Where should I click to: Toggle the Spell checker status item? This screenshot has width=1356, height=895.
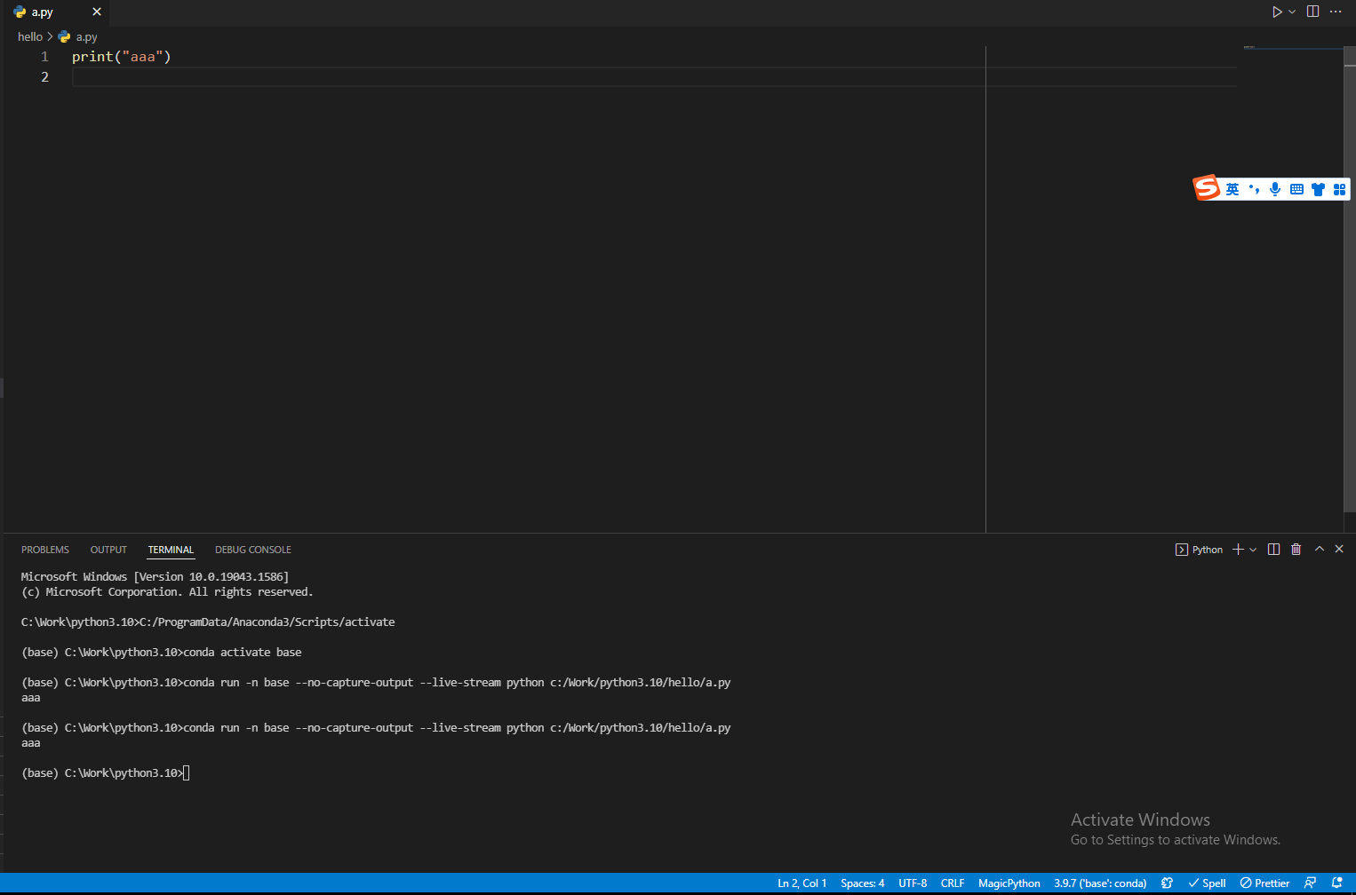pyautogui.click(x=1207, y=883)
